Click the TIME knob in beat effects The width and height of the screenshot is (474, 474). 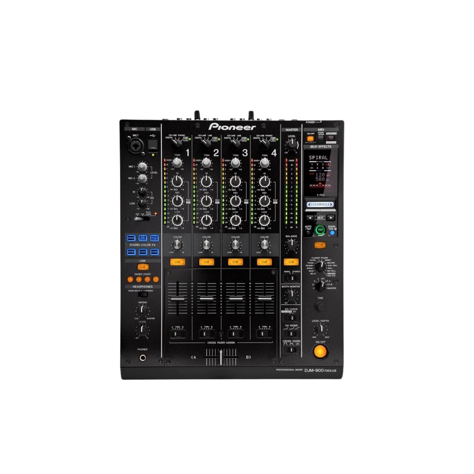click(x=320, y=307)
